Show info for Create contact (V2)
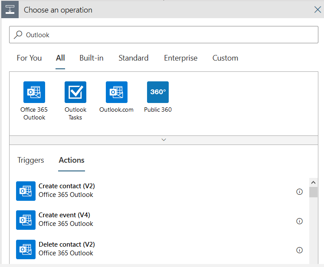This screenshot has height=267, width=324. 299,192
